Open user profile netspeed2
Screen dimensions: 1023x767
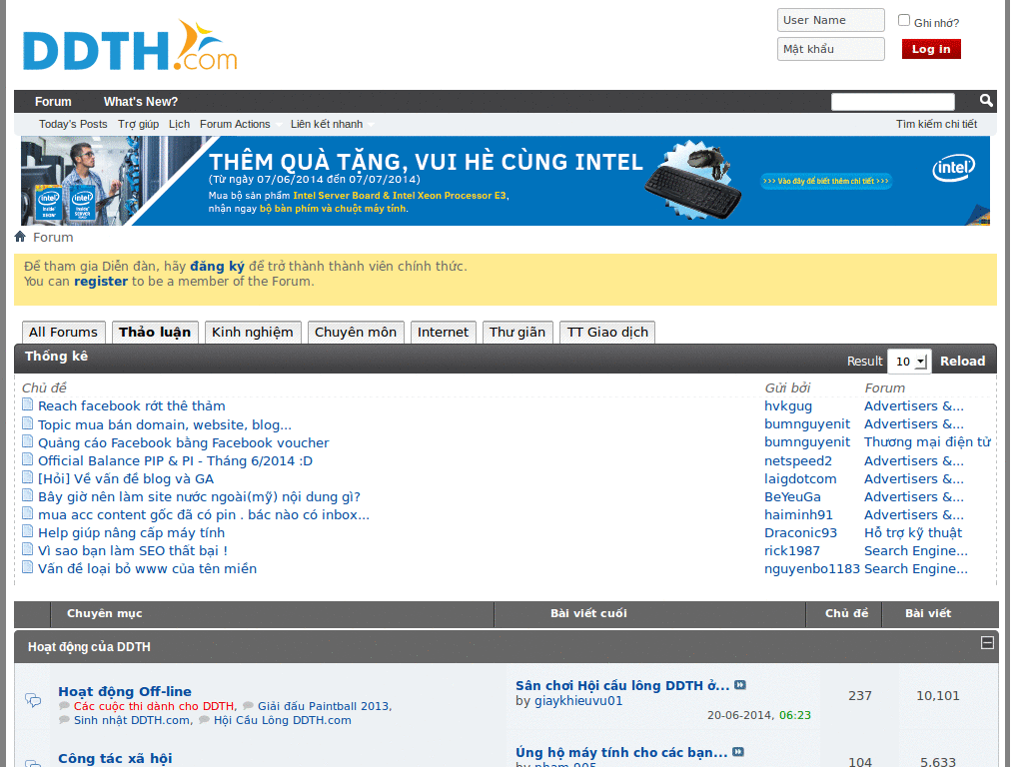pos(798,460)
